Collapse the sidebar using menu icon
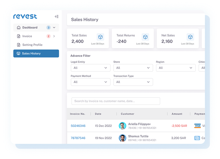This screenshot has width=220, height=159. tap(56, 17)
